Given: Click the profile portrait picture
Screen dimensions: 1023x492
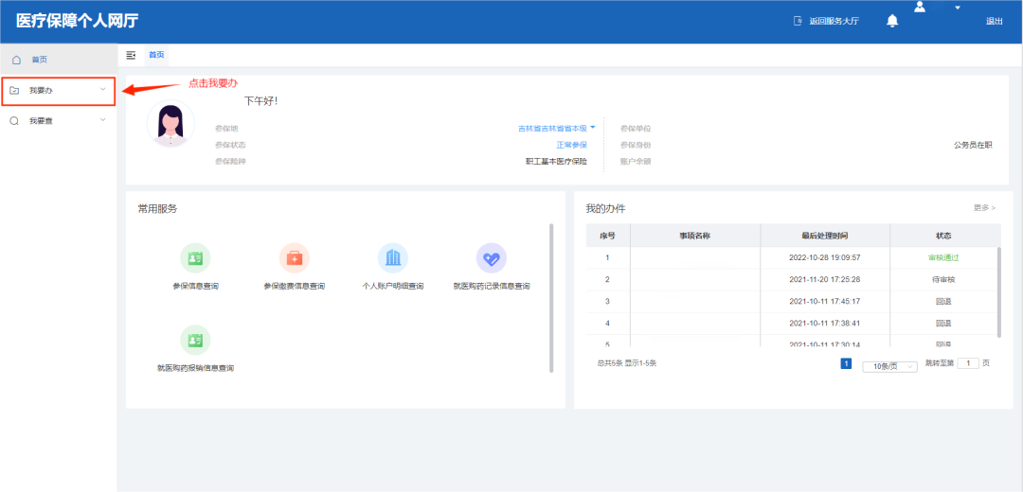Looking at the screenshot, I should (x=171, y=125).
